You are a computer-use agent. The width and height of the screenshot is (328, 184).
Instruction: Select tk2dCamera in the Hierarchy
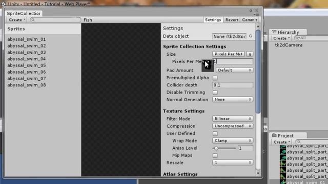tap(289, 45)
